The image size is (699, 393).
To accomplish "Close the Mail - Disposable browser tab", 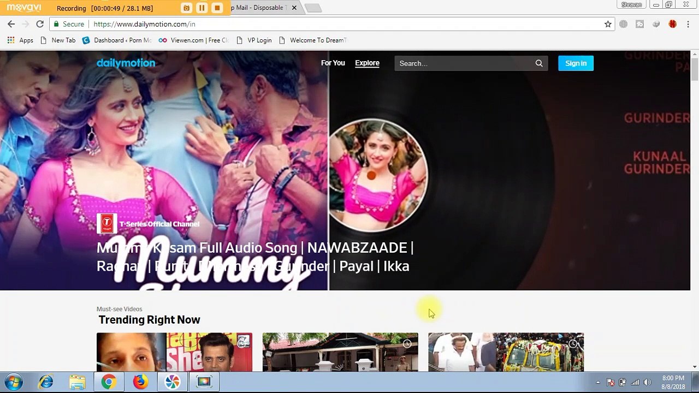I will (294, 8).
